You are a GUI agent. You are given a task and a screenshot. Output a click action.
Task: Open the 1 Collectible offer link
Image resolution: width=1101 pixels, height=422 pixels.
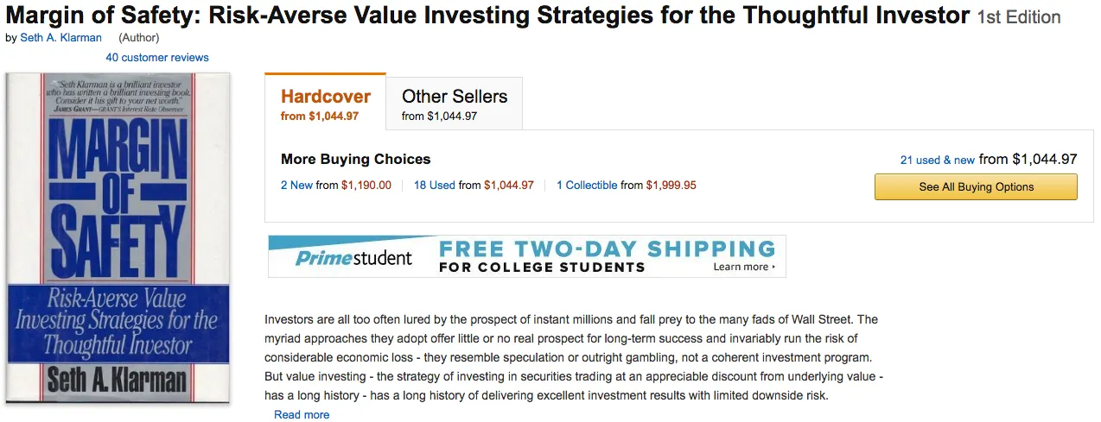click(x=587, y=186)
